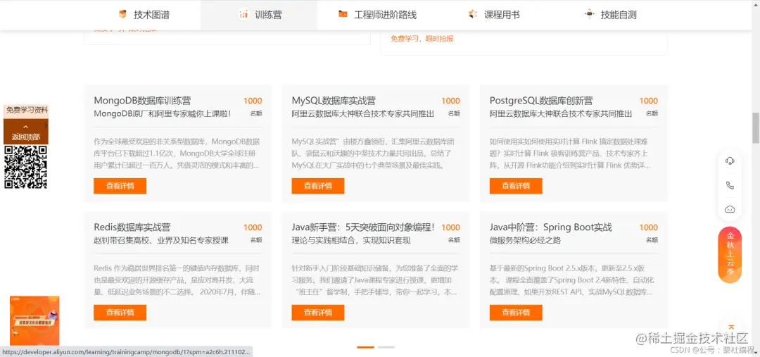The width and height of the screenshot is (760, 357).
Task: Click the 技能自测 robot icon
Action: 590,15
